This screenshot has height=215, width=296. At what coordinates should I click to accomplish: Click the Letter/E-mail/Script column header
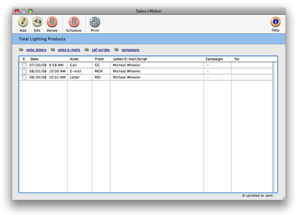click(x=130, y=59)
